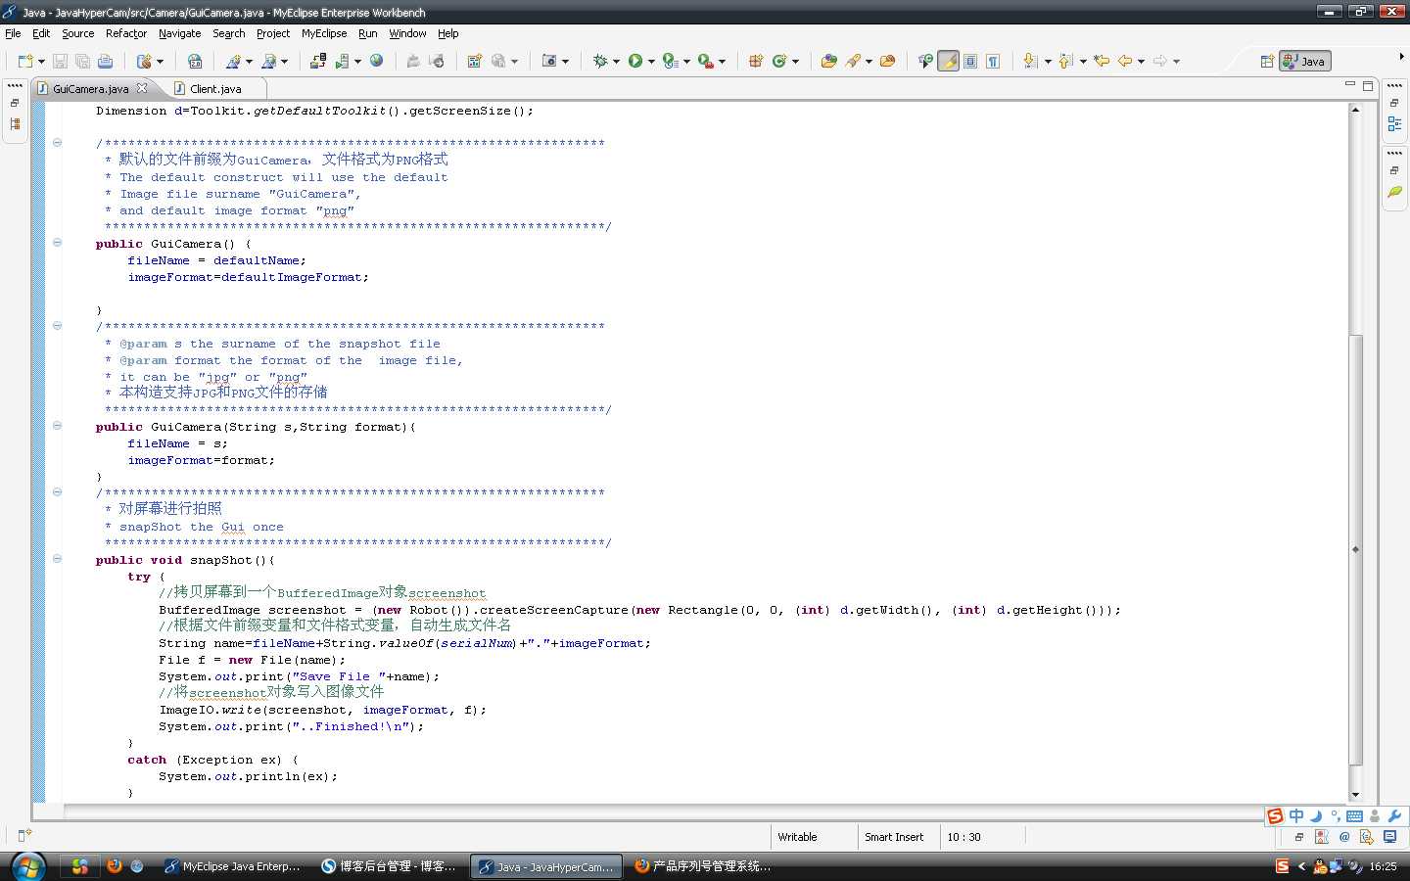1410x881 pixels.
Task: Open the Navigate menu
Action: (x=179, y=33)
